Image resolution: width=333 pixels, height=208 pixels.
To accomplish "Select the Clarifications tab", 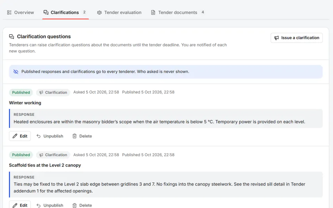I will [66, 12].
